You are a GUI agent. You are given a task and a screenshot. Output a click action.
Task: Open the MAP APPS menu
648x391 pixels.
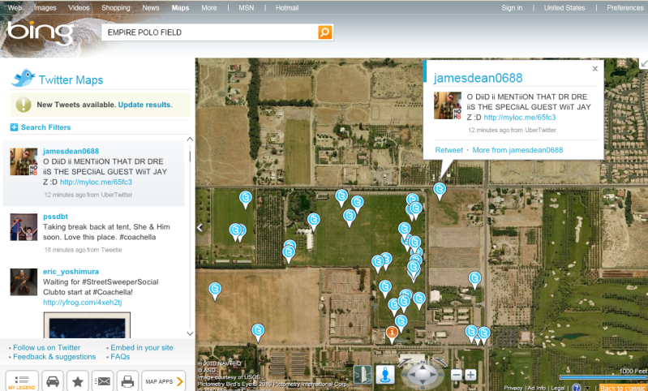click(x=164, y=381)
